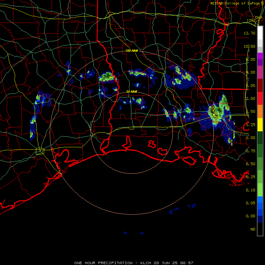This screenshot has height=265, width=265.
Task: Click the orange swatch beside 1.50
Action: (x=260, y=112)
